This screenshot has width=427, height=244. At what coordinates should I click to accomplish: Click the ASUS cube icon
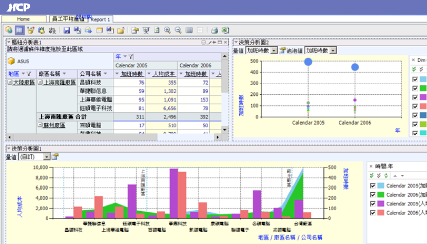(11, 60)
